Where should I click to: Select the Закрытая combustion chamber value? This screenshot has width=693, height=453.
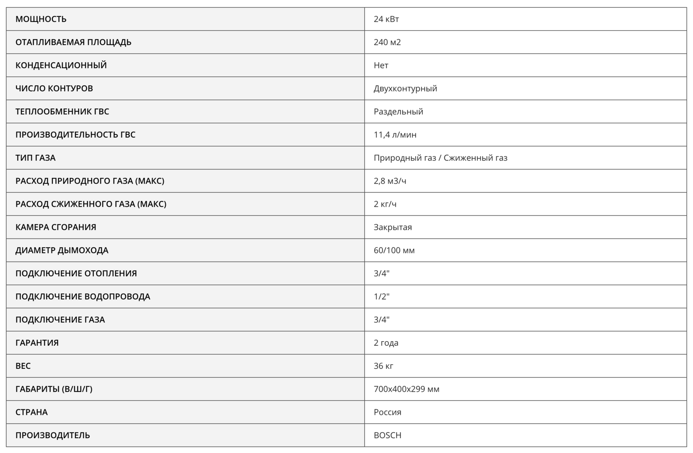coord(393,227)
